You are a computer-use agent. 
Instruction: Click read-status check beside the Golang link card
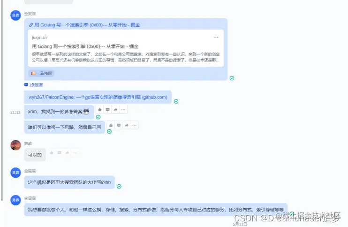232,78
